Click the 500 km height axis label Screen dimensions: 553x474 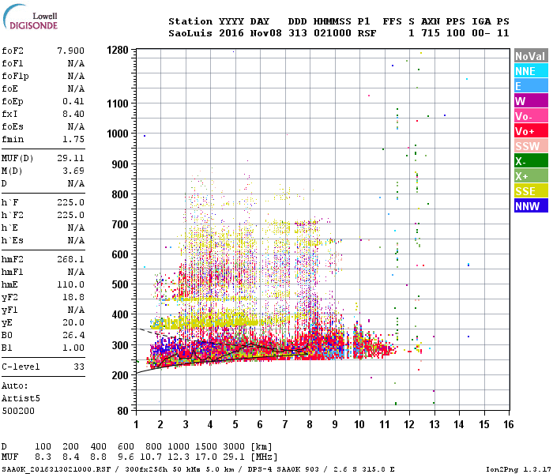click(x=120, y=284)
